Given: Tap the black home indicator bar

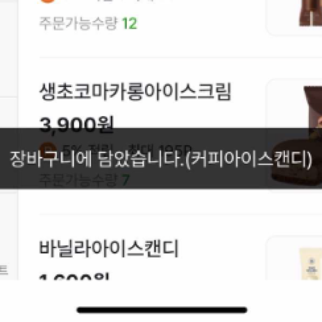Looking at the screenshot, I should coord(162,310).
